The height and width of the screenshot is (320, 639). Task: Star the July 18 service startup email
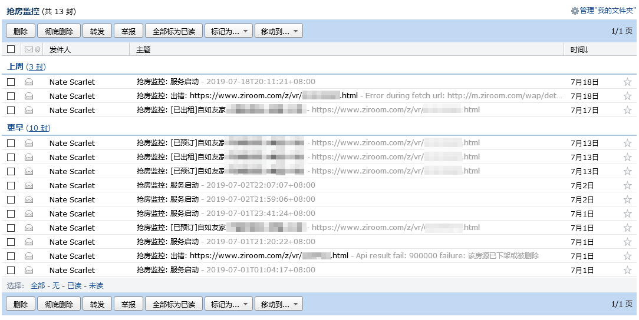pyautogui.click(x=627, y=82)
